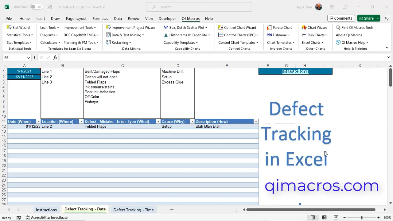Open the Stat Wizard tool
Image resolution: width=393 pixels, height=221 pixels.
click(18, 27)
